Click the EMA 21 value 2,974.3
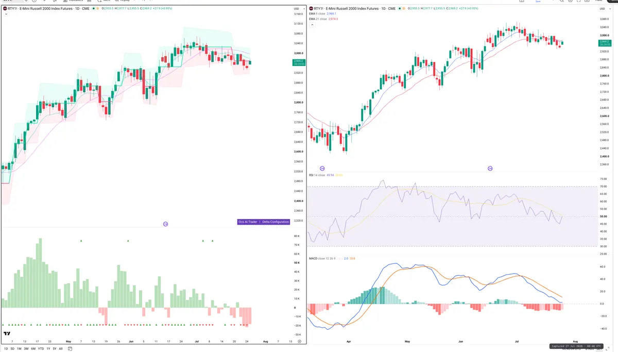Viewport: 618px width, 352px height. click(x=333, y=19)
